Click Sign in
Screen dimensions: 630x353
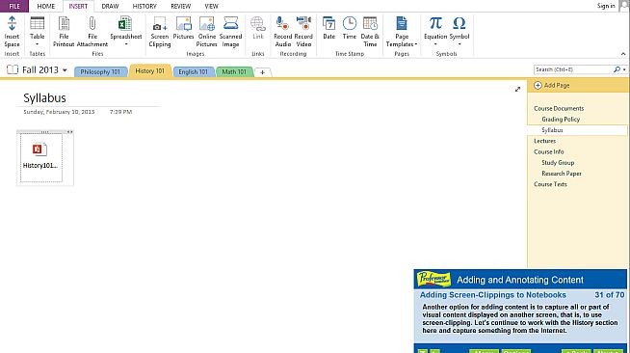(x=606, y=6)
